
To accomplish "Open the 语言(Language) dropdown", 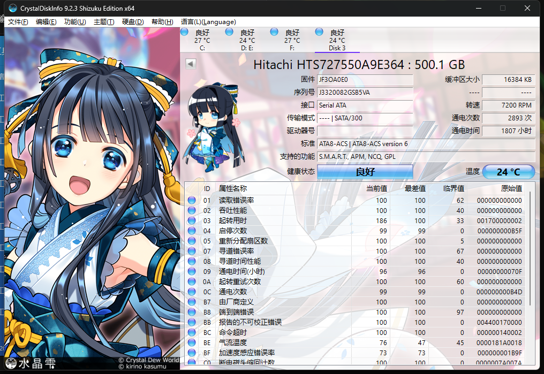I will coord(208,22).
